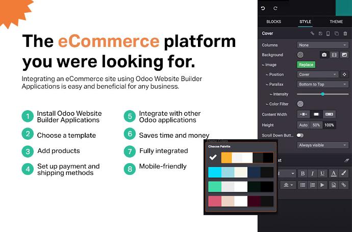Click the Cover block link icon
Screen dimensions: 352x232
pos(312,34)
